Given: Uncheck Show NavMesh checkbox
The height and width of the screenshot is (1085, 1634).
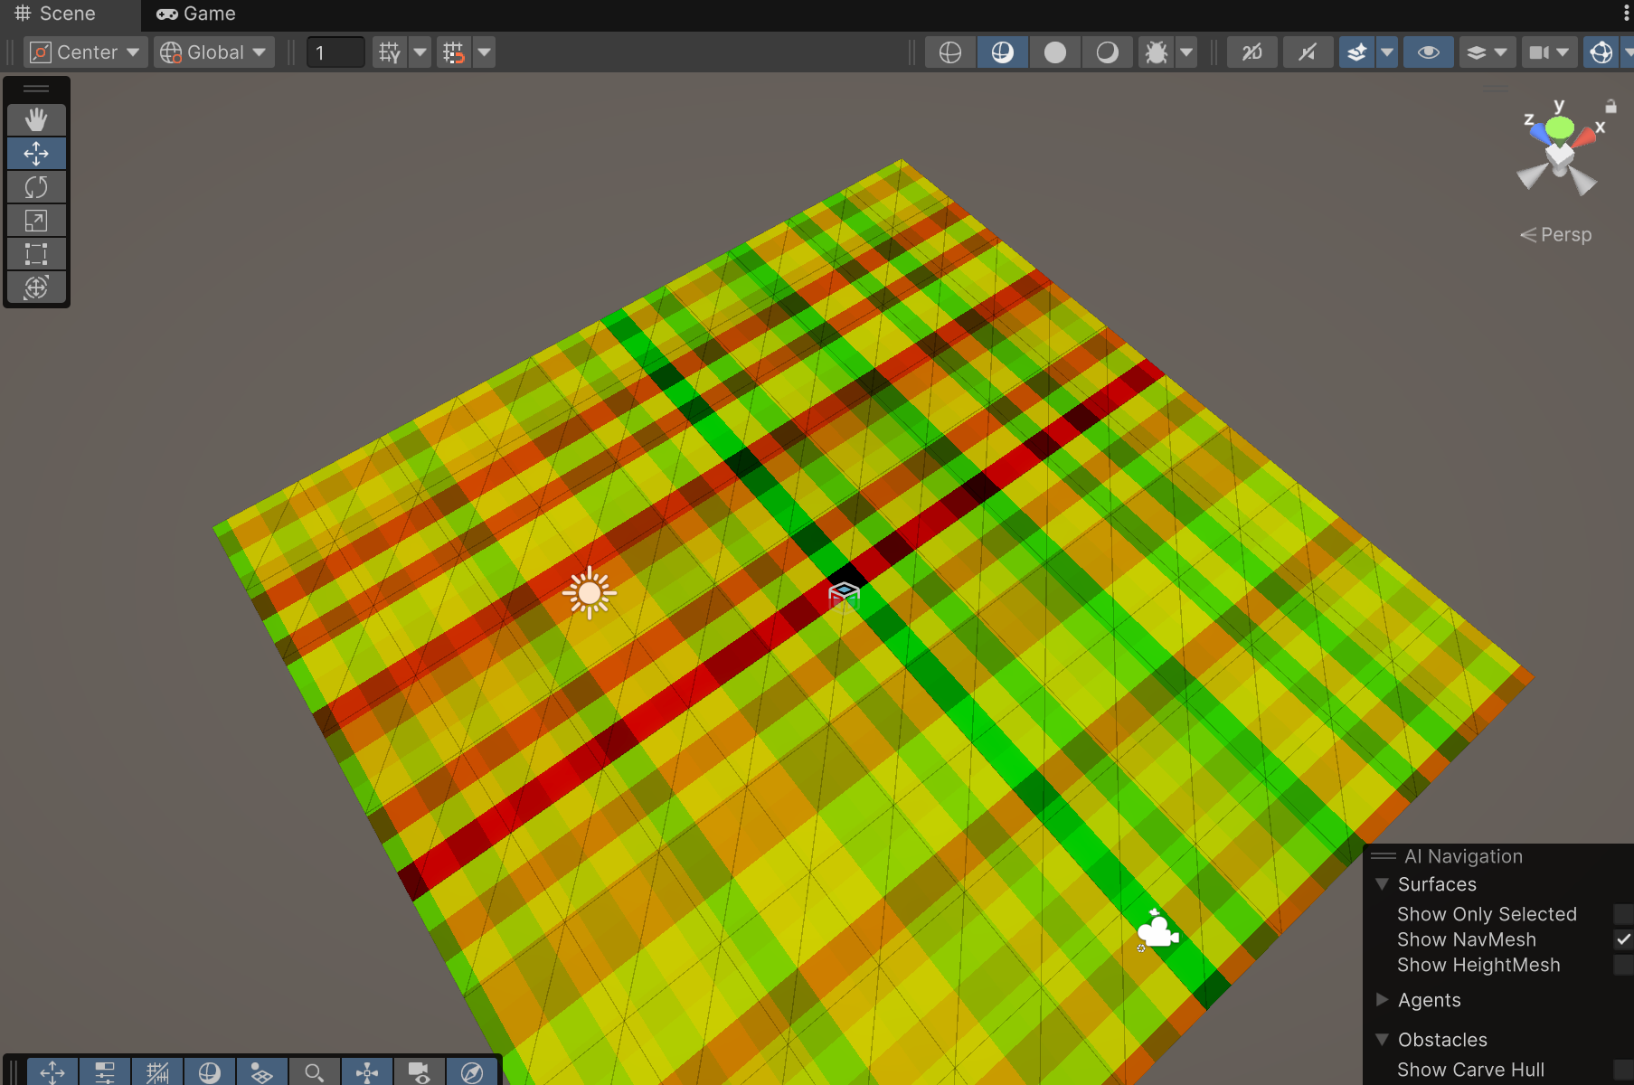Looking at the screenshot, I should [1624, 939].
